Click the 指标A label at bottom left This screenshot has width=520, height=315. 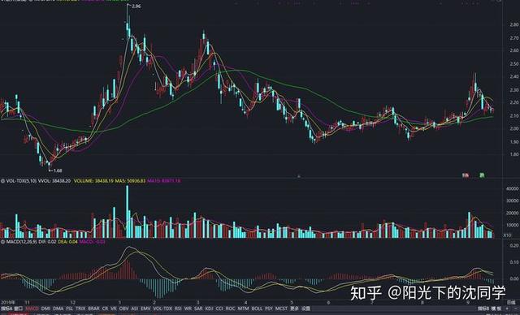point(6,309)
